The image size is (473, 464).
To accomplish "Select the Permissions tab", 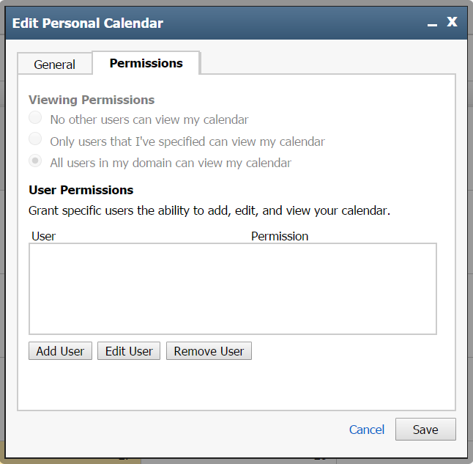I will [x=146, y=63].
